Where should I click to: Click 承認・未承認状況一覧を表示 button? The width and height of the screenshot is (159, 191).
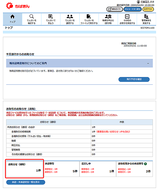(x=25, y=182)
